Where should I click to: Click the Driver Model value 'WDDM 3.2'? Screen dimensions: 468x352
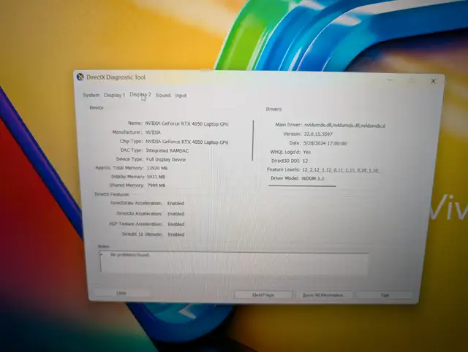pyautogui.click(x=313, y=178)
